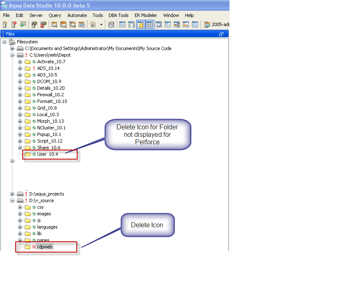Click the server connect plug toolbar icon
The width and height of the screenshot is (362, 286).
tap(34, 24)
